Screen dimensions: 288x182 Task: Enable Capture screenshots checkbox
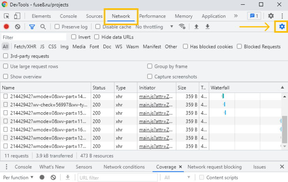click(x=150, y=77)
